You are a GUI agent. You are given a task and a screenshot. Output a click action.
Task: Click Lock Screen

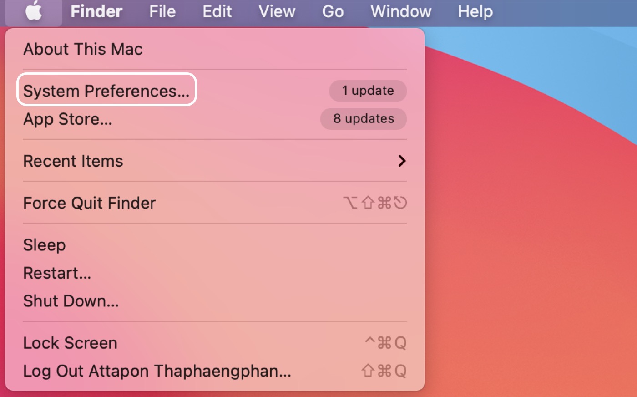click(x=70, y=343)
